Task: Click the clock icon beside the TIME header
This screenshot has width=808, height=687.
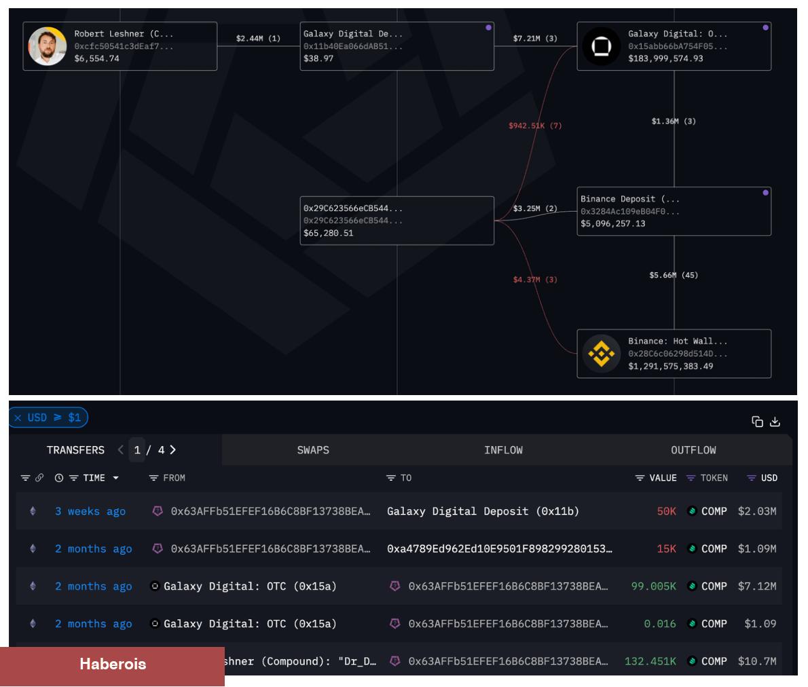Action: (x=59, y=478)
